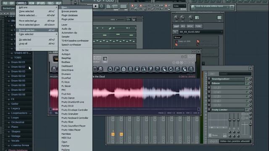Click the Edison icon right of pencil tool
This screenshot has height=151, width=269.
[x=157, y=69]
